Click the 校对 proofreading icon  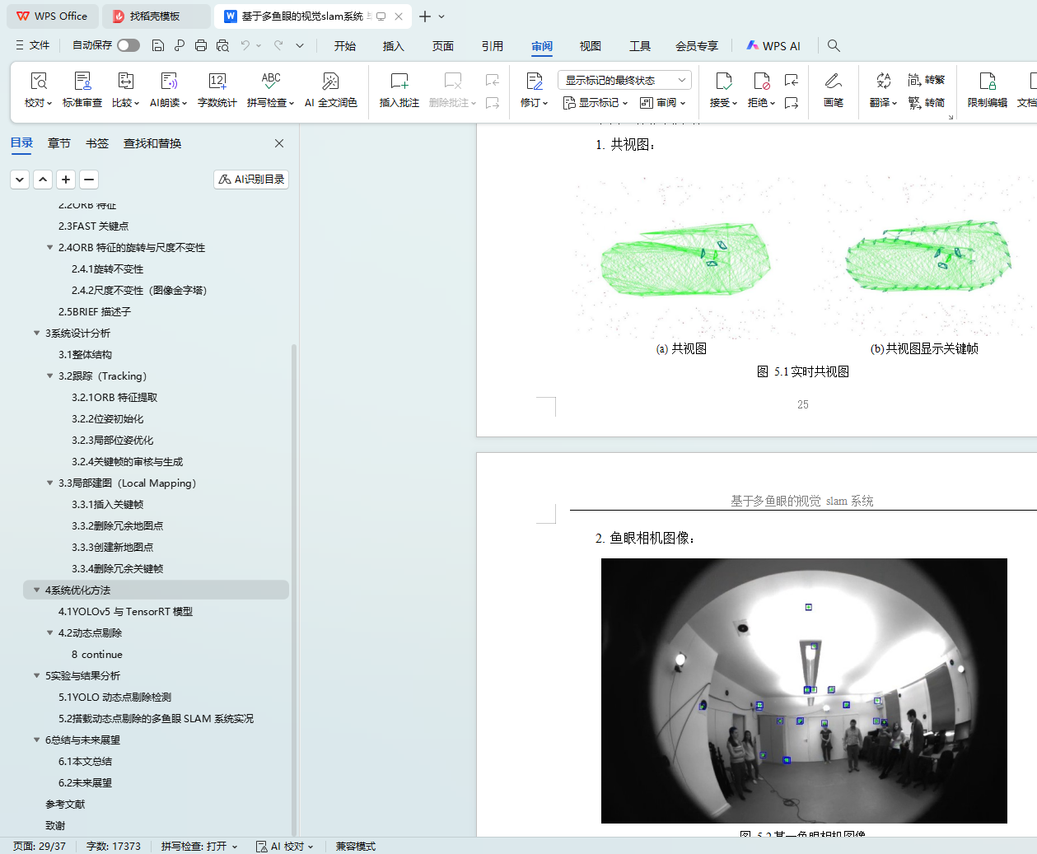(x=38, y=82)
